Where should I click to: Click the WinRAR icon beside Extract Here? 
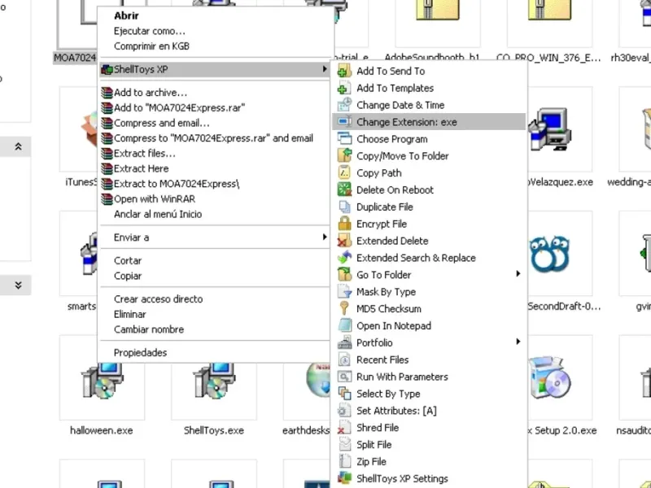pos(107,168)
